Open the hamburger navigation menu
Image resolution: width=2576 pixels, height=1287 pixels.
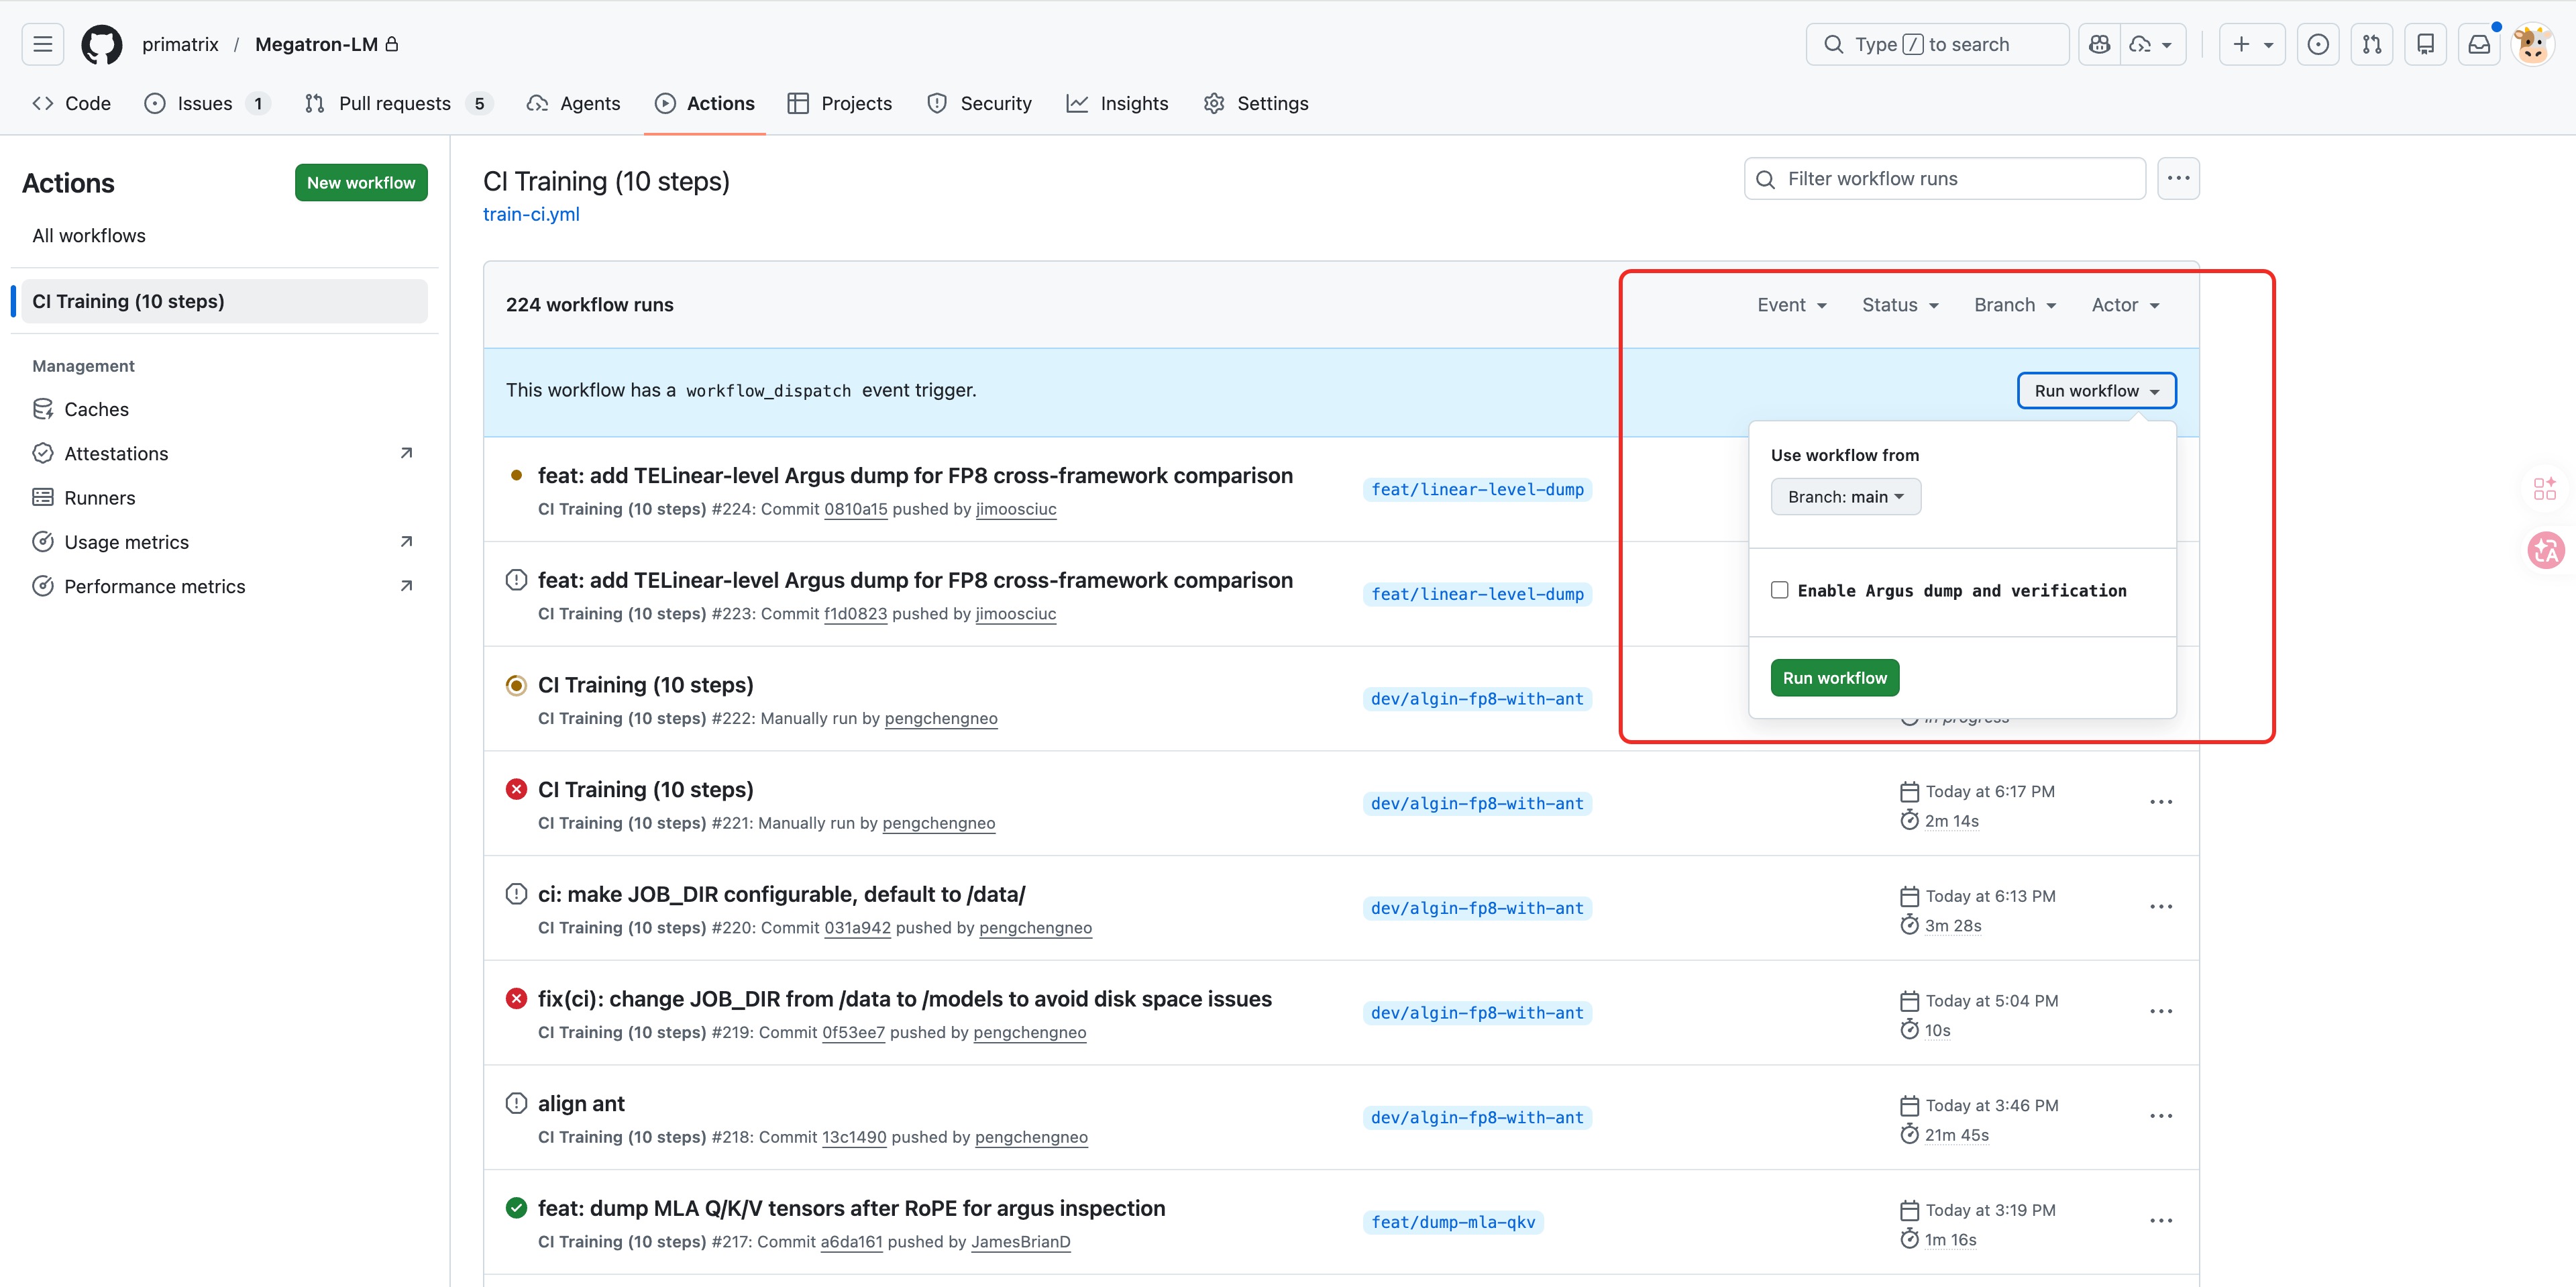[x=42, y=44]
